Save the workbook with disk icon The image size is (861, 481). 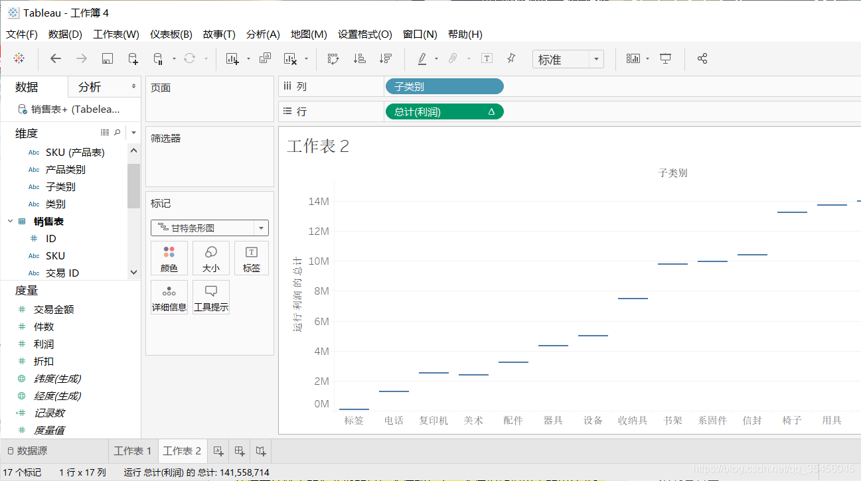107,58
